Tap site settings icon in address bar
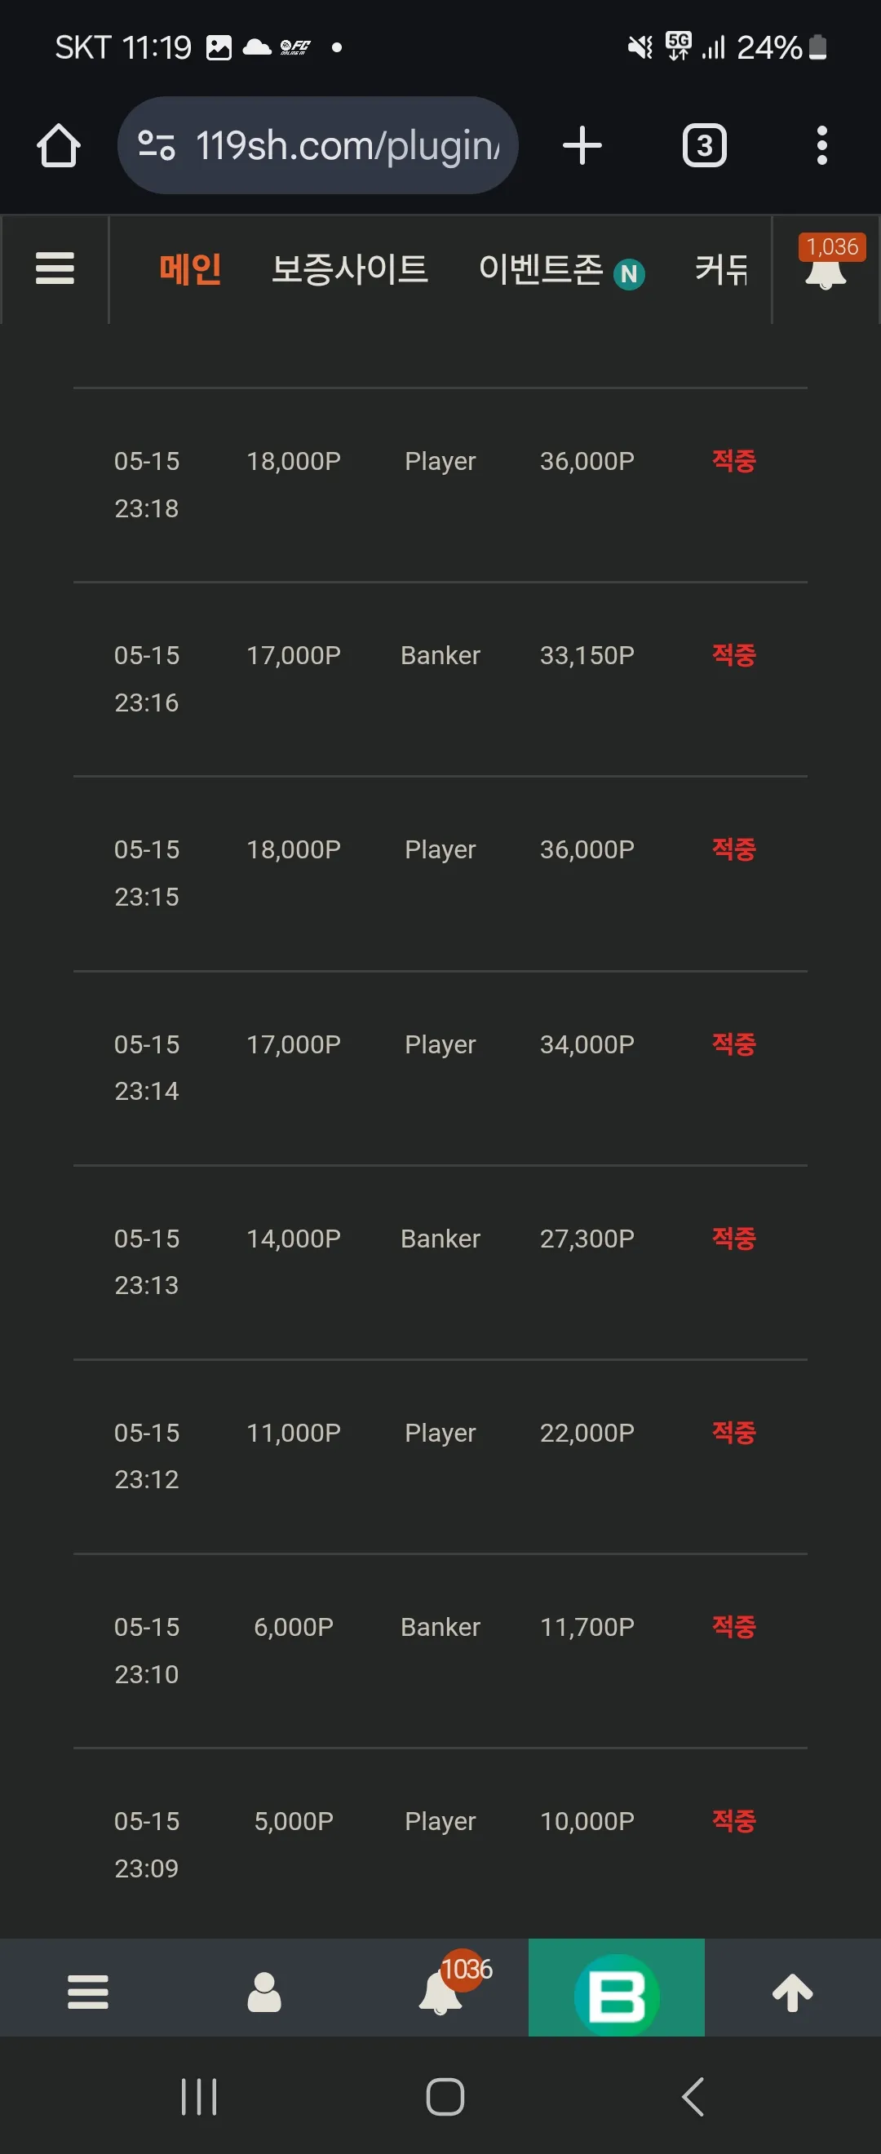Screen dimensions: 881x2154 pyautogui.click(x=157, y=145)
